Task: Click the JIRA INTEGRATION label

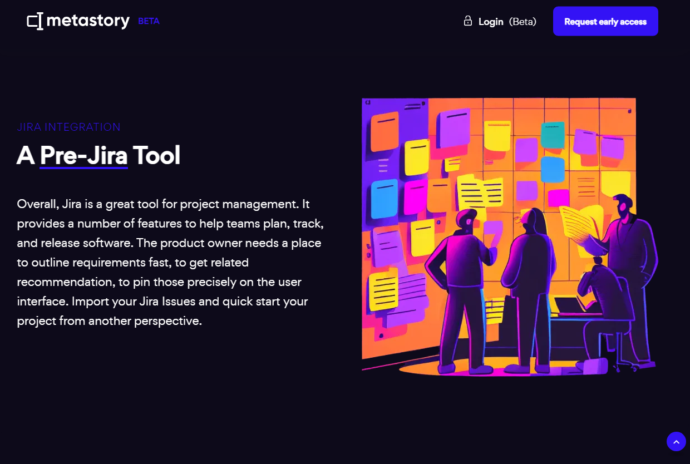Action: [69, 127]
